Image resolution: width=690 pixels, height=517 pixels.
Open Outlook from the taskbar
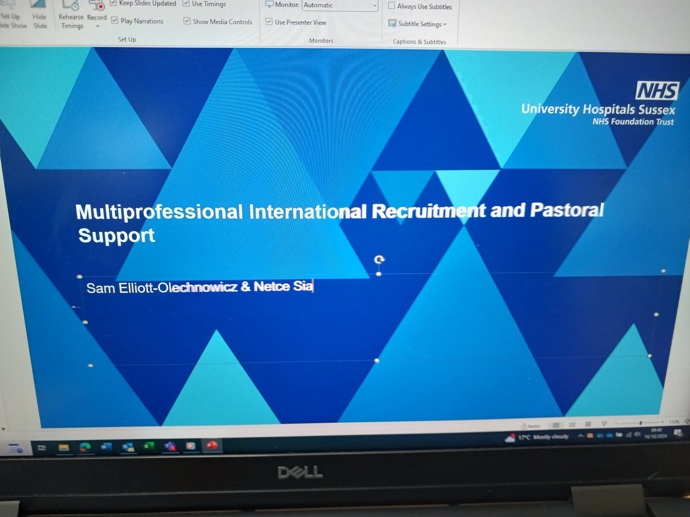click(x=128, y=447)
